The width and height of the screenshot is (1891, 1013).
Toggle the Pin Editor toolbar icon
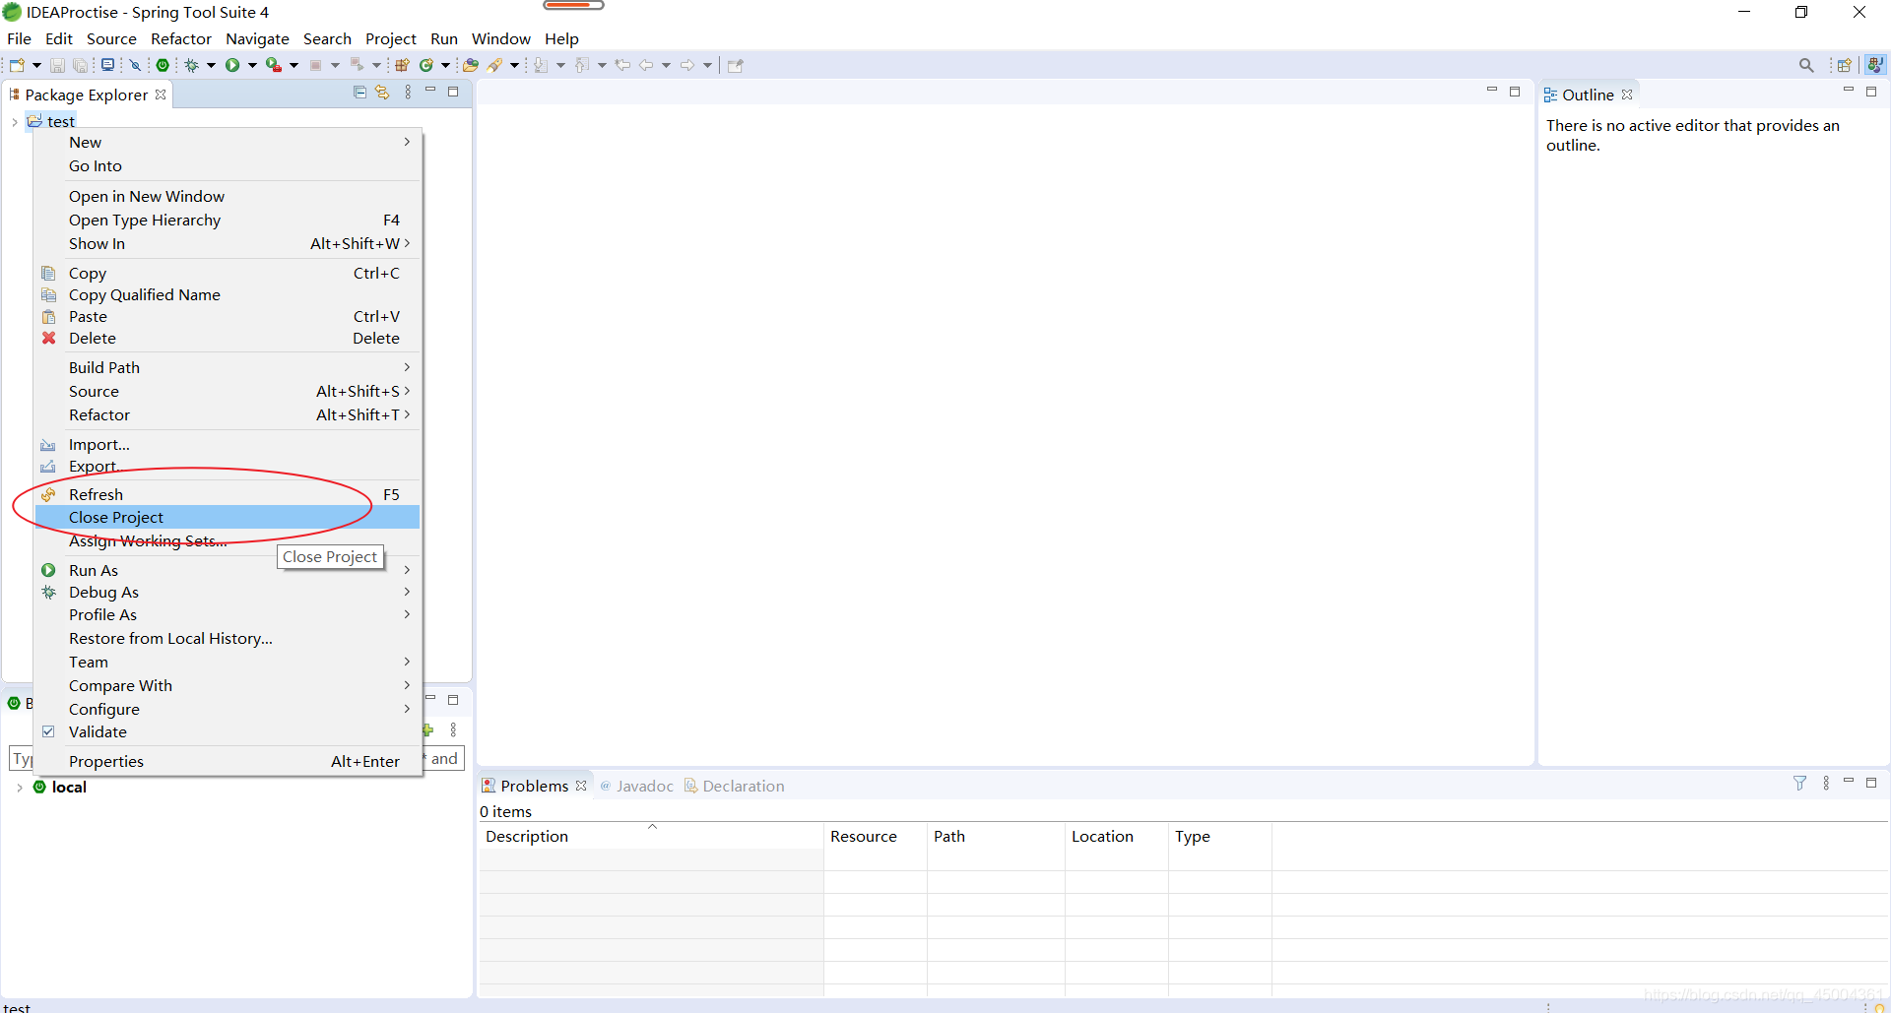pyautogui.click(x=735, y=65)
